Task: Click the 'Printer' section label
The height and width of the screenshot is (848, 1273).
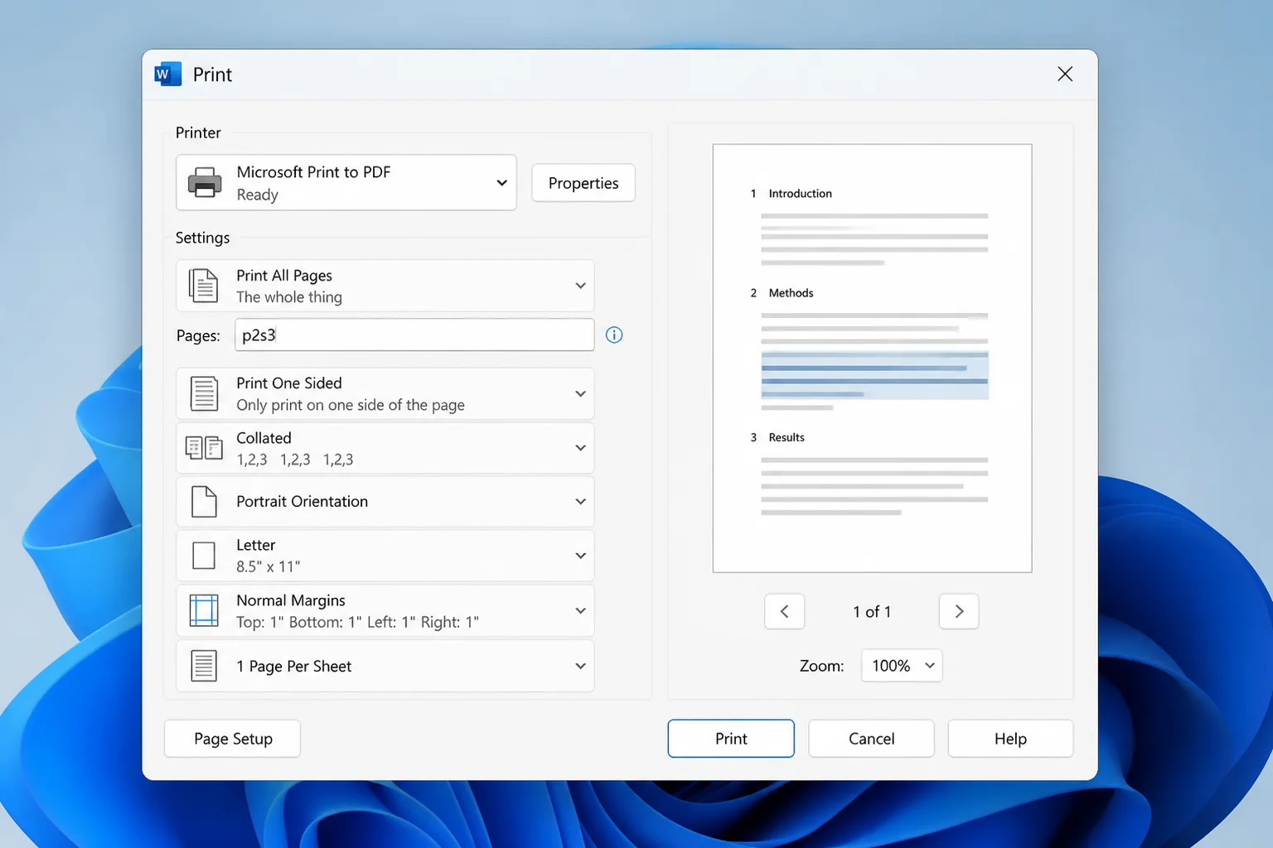Action: [198, 132]
